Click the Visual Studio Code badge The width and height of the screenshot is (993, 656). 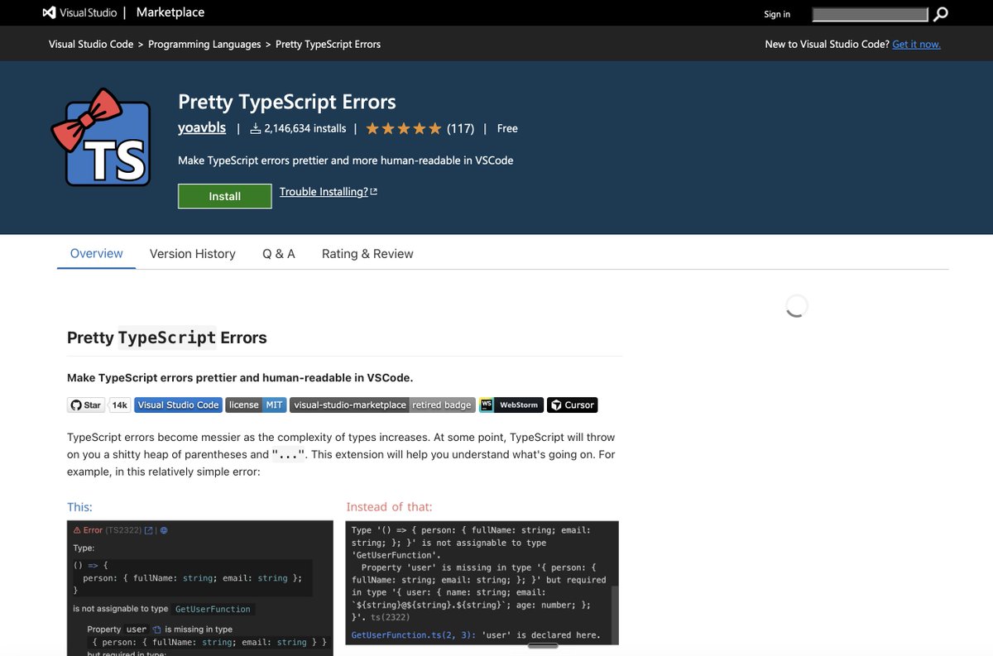178,405
